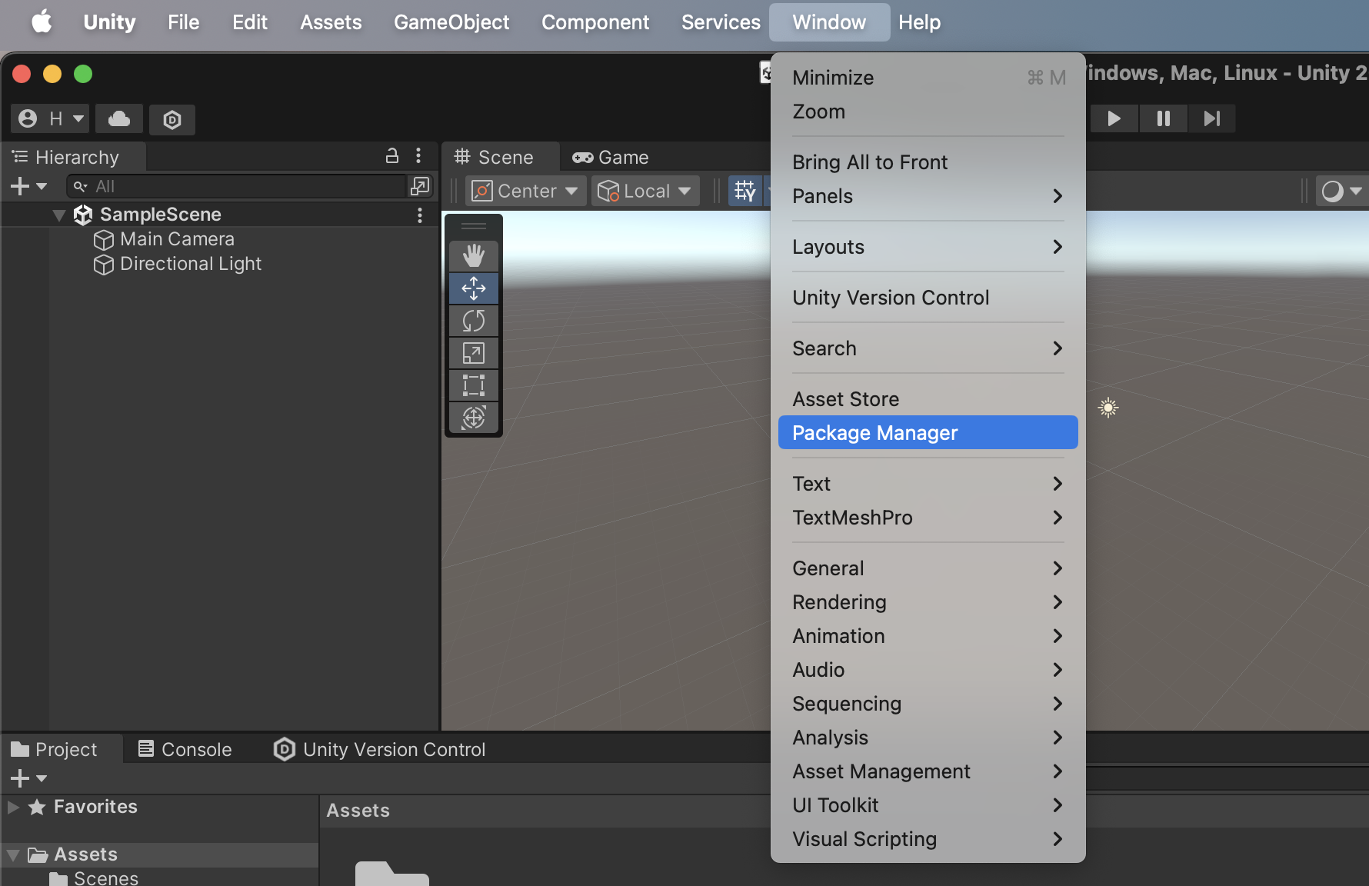Expand the Panels submenu
Image resolution: width=1369 pixels, height=886 pixels.
[x=928, y=196]
